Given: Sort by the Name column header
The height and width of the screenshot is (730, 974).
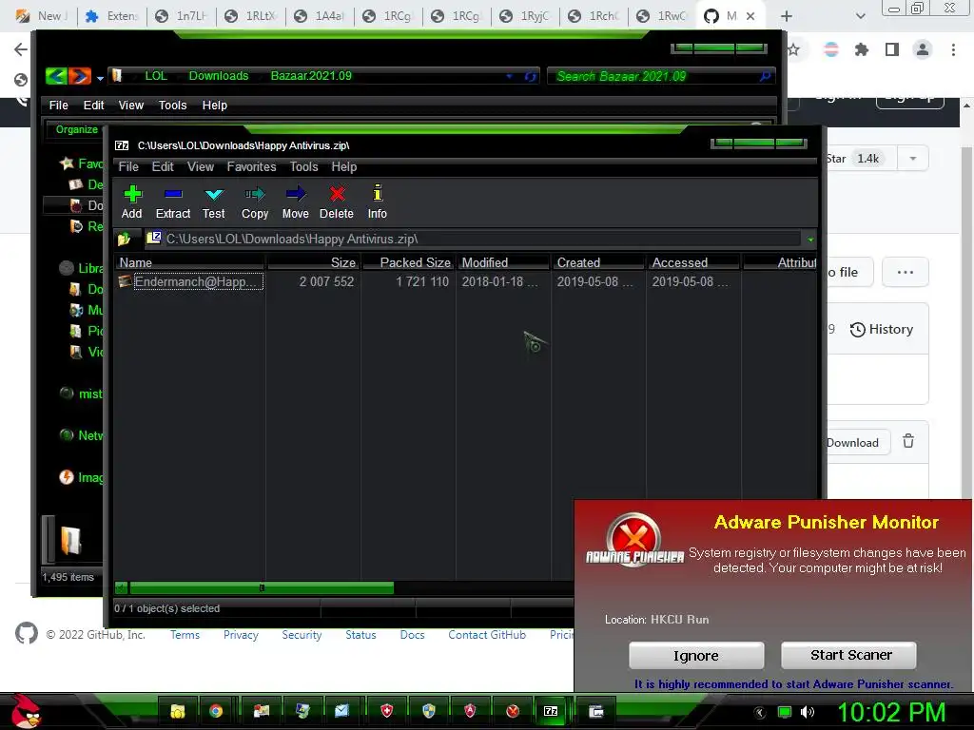Looking at the screenshot, I should point(189,262).
